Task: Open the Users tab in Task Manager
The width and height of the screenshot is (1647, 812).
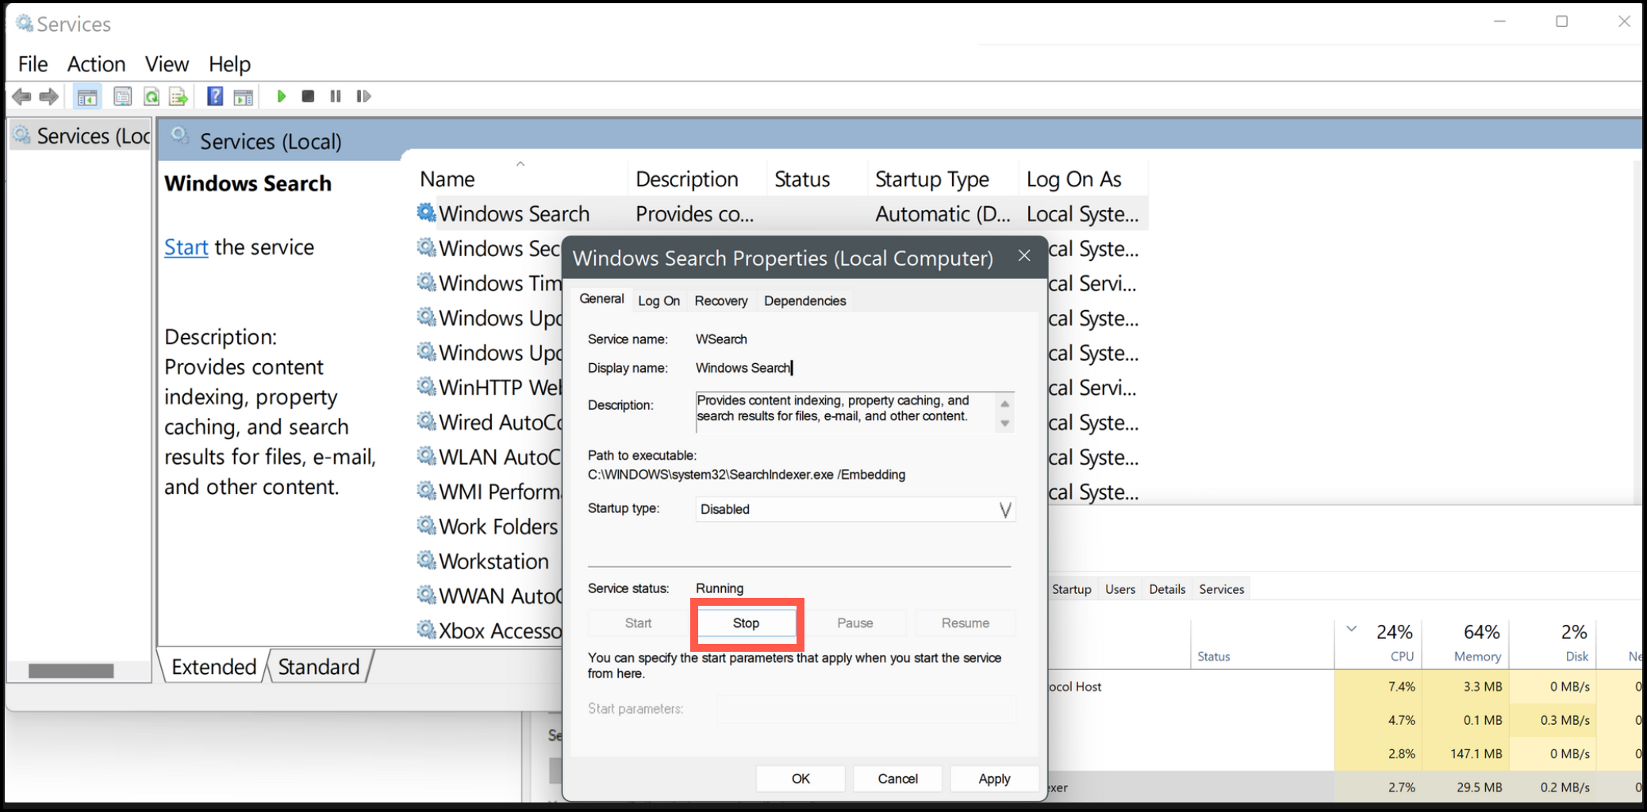Action: click(x=1119, y=589)
